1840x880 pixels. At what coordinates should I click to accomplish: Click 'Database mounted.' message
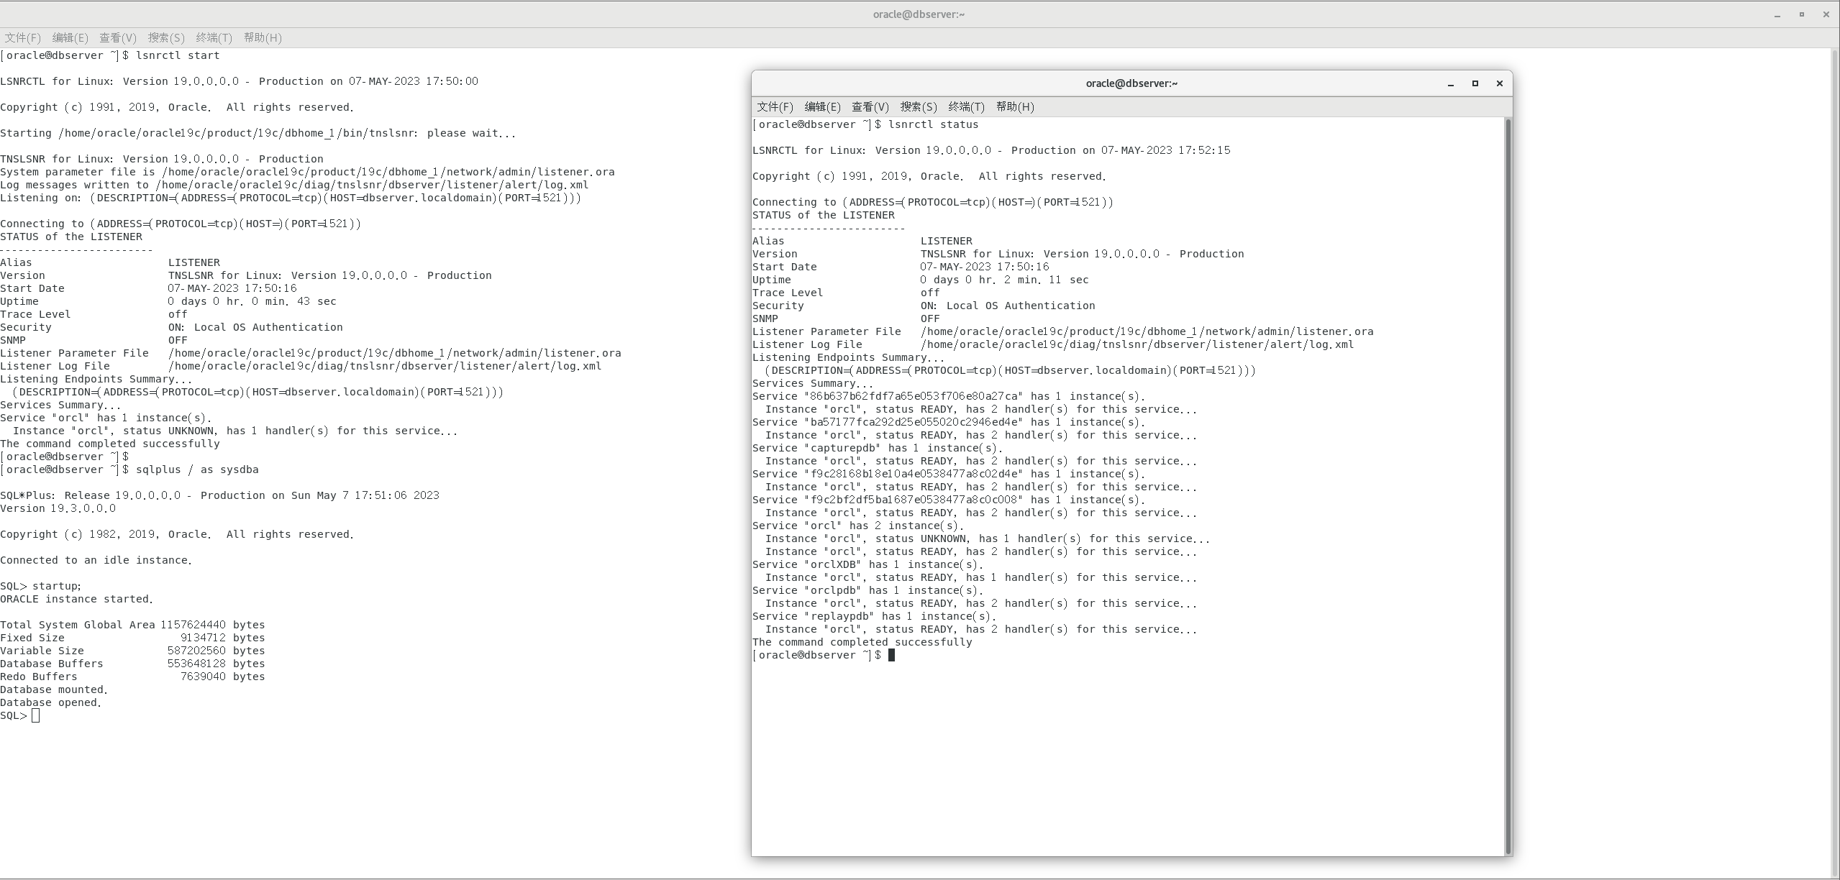tap(54, 689)
